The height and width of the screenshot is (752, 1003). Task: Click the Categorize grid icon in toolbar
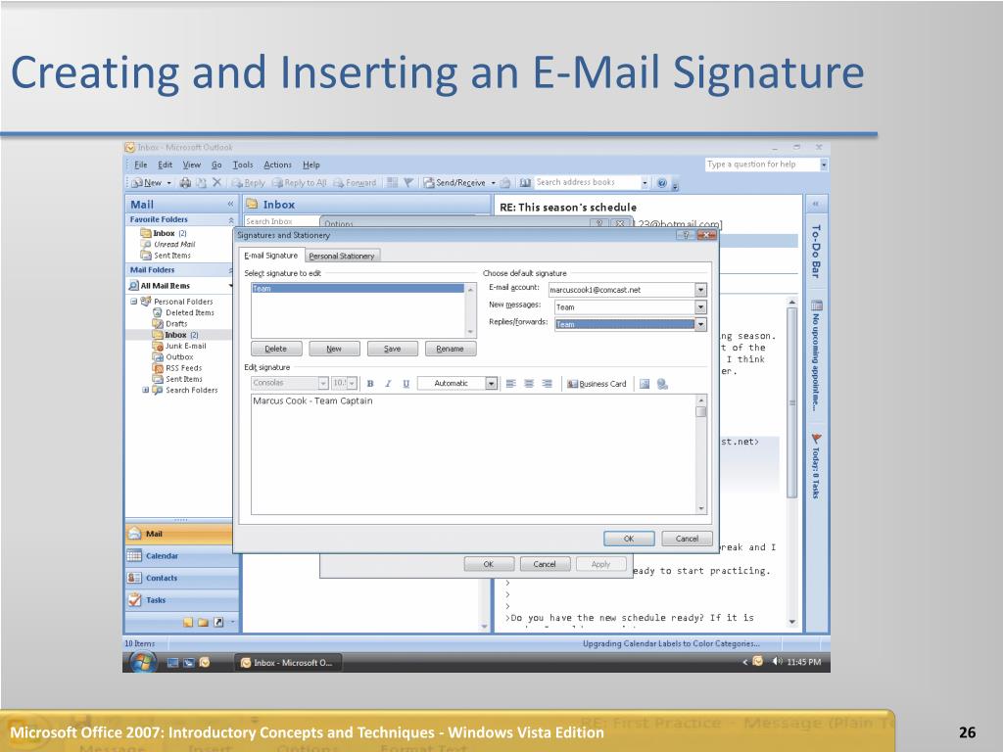click(393, 183)
